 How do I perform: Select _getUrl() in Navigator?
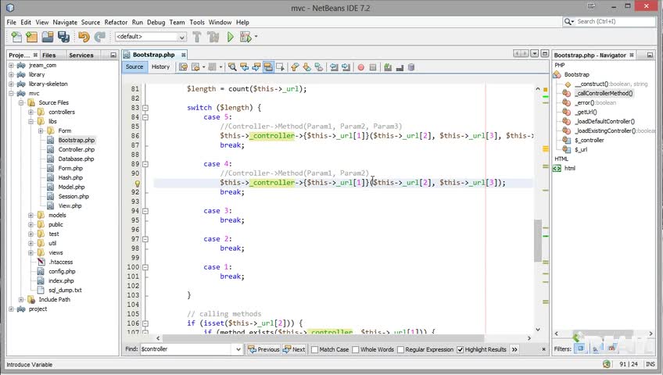click(586, 112)
